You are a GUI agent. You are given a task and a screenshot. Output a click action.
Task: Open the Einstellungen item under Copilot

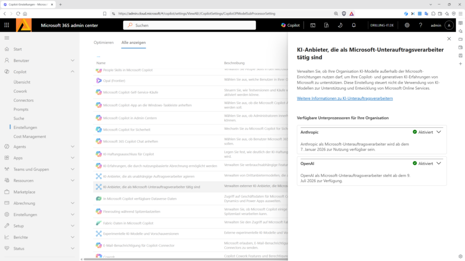pyautogui.click(x=25, y=127)
